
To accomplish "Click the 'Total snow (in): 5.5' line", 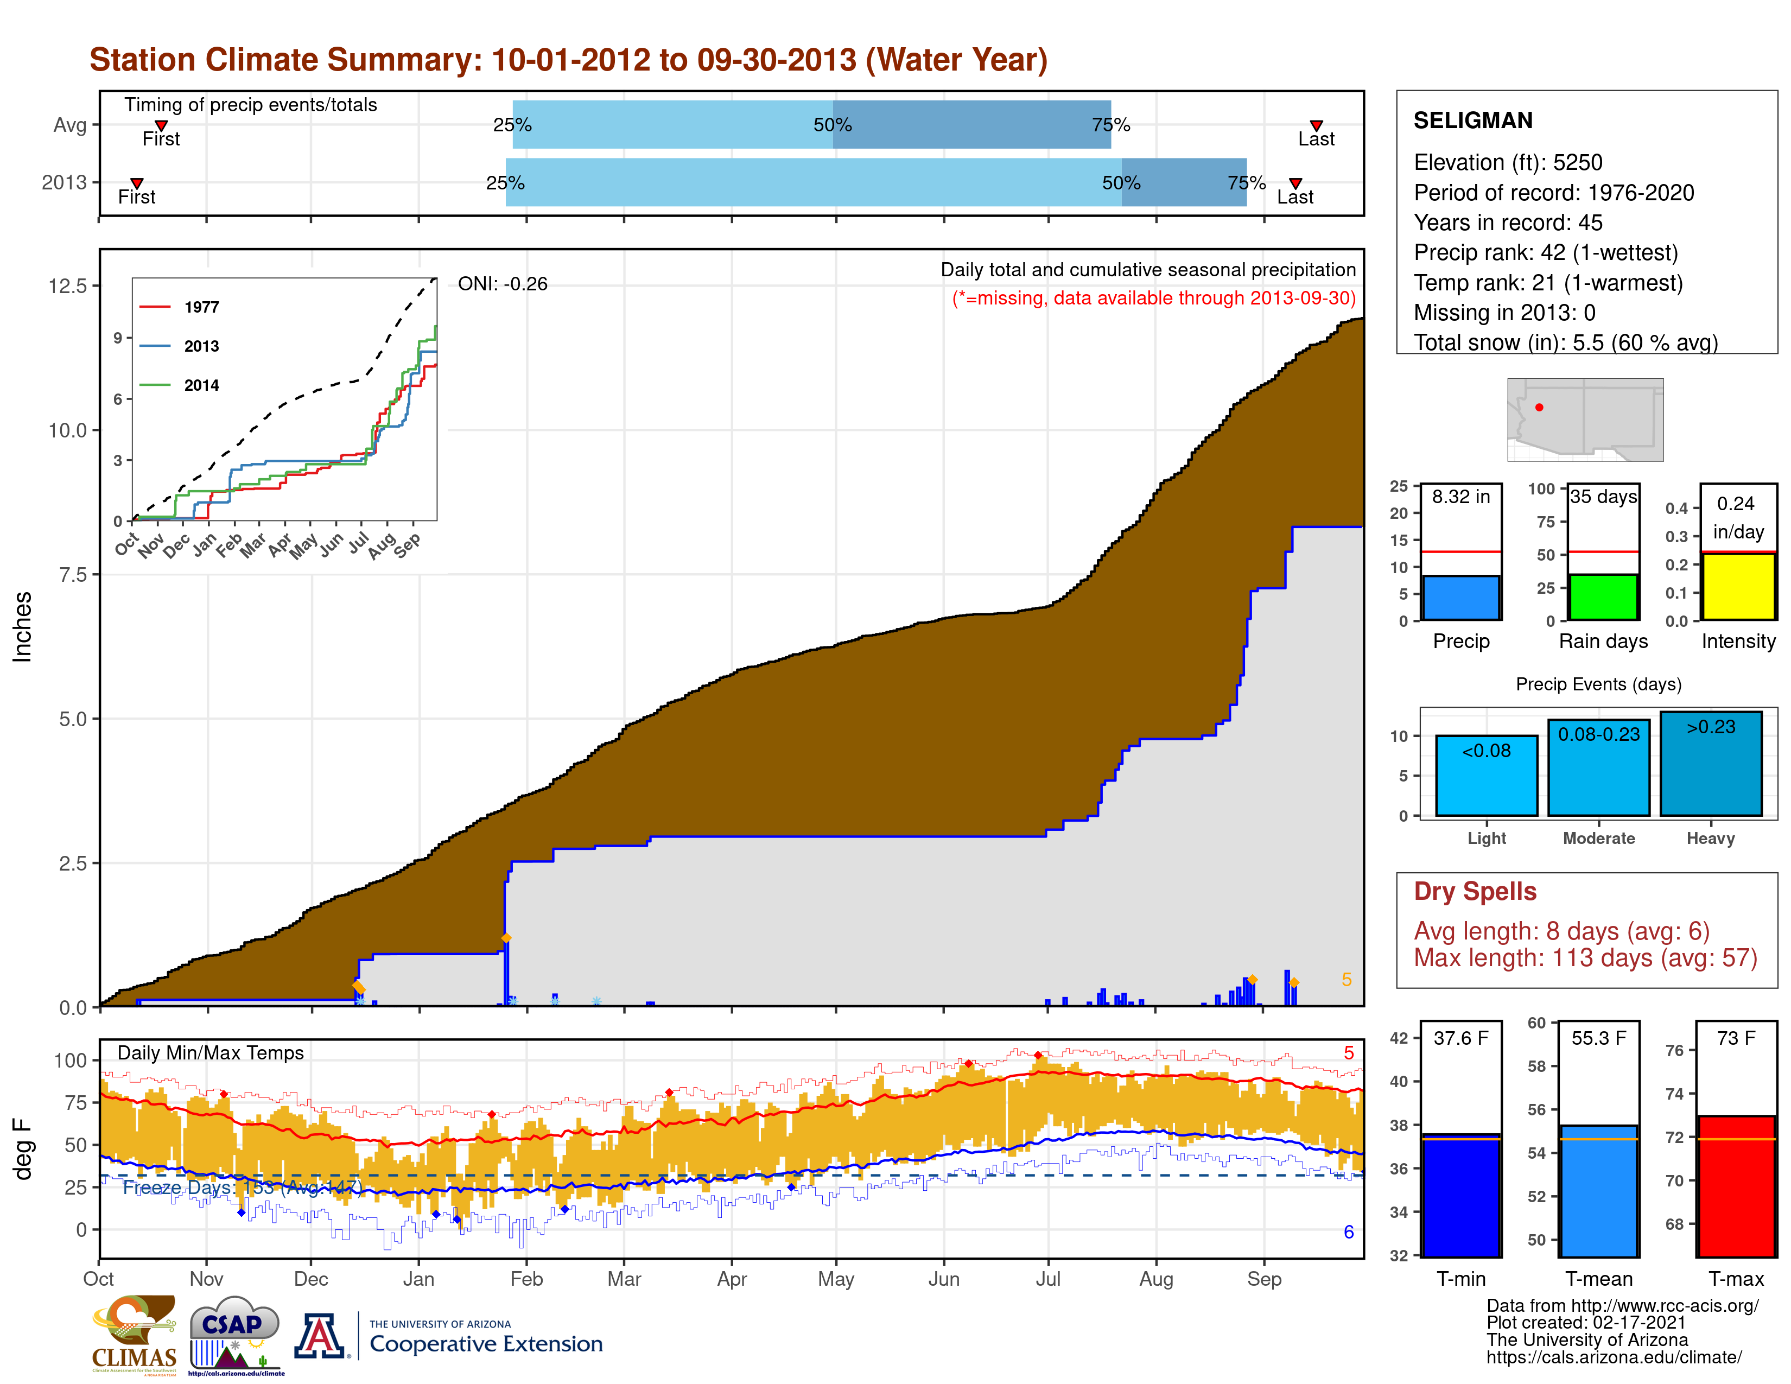I will tap(1565, 342).
